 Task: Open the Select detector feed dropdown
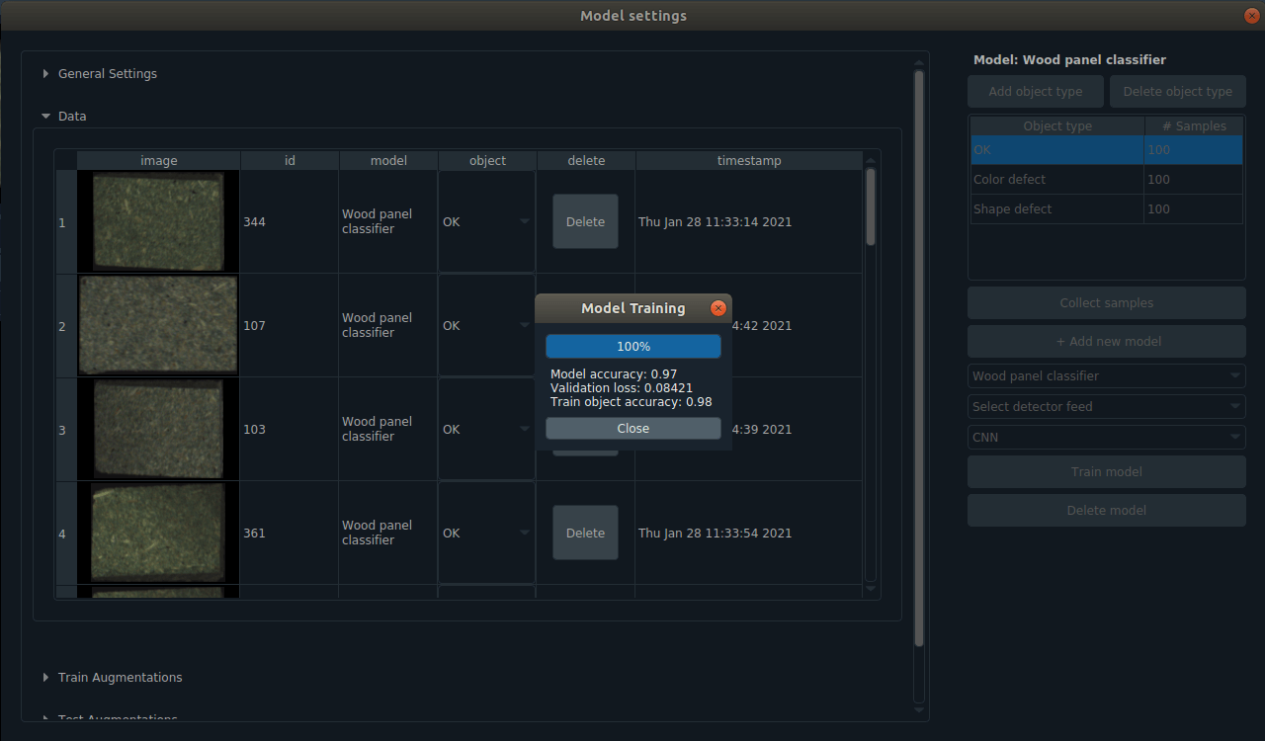1106,407
